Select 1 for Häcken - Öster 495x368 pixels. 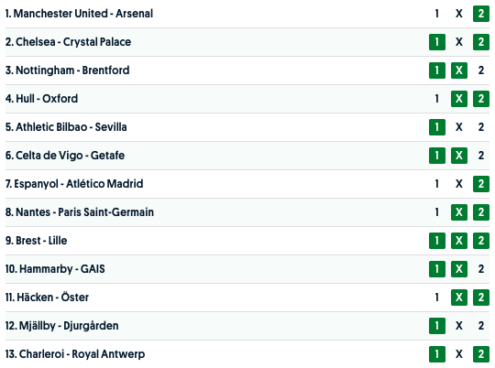pyautogui.click(x=437, y=298)
